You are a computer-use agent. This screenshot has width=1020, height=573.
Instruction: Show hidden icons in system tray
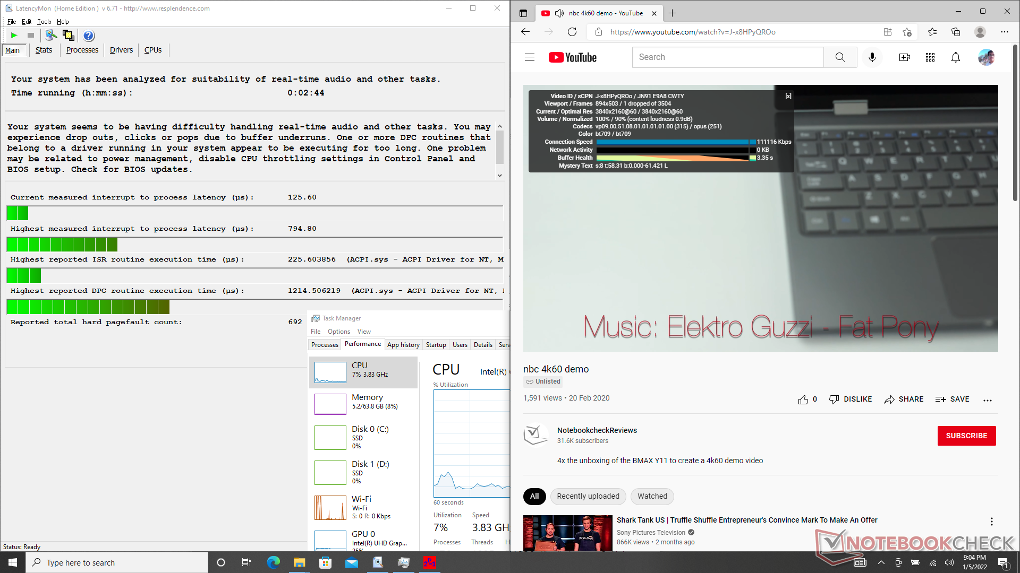(881, 562)
